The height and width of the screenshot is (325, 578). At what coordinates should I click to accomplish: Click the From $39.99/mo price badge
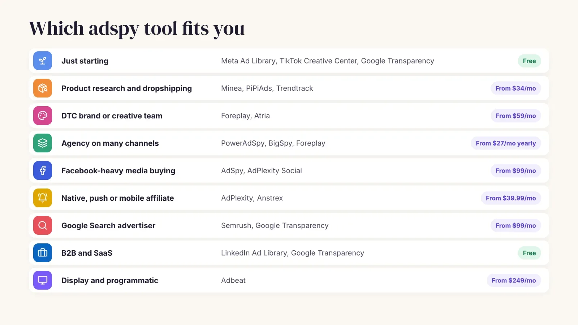pos(511,198)
